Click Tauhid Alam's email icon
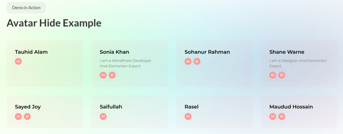This screenshot has height=134, width=343. click(x=18, y=61)
